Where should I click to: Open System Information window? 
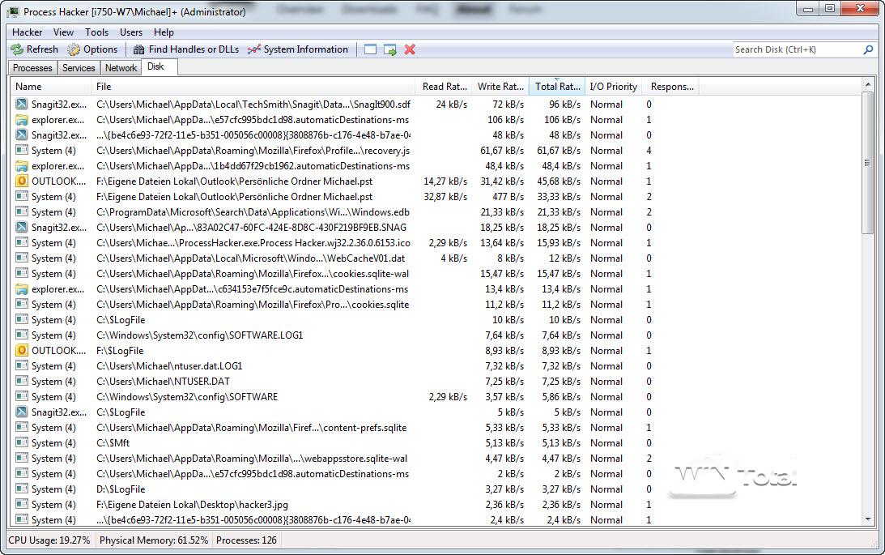[298, 49]
